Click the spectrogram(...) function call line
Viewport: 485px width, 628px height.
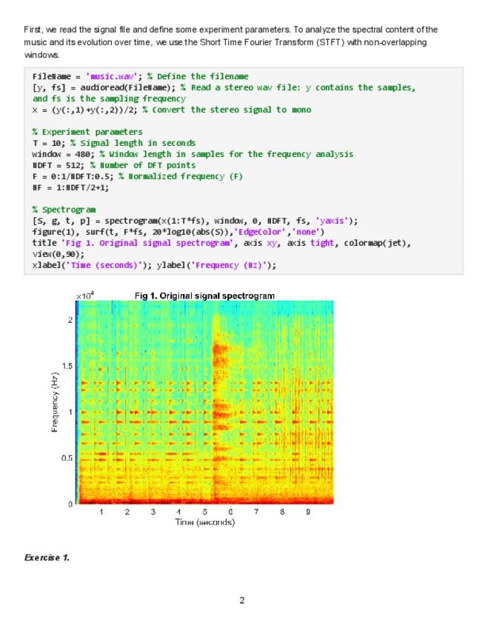point(195,221)
